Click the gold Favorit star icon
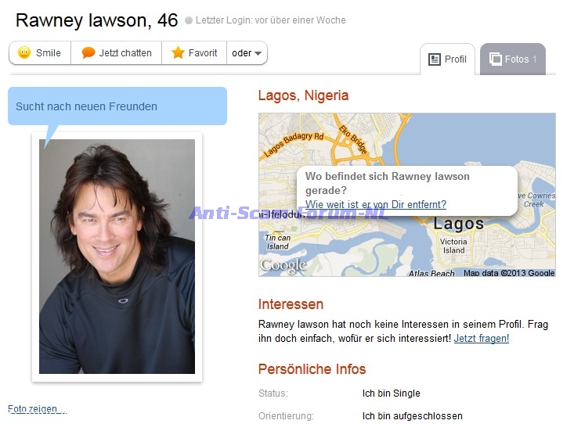Viewport: 574px width, 424px height. 178,52
